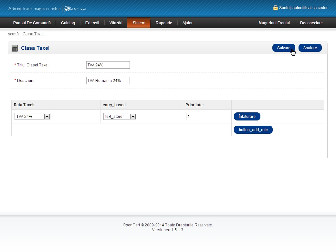Click the Start NET Expert logo

75,9
